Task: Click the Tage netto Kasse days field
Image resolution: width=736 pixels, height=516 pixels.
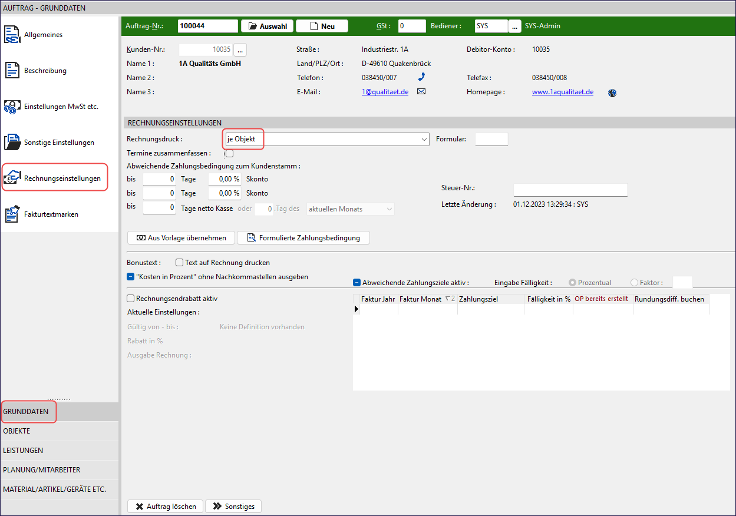Action: (159, 209)
